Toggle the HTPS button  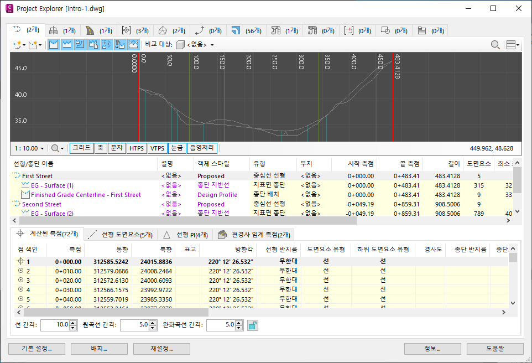click(x=137, y=148)
